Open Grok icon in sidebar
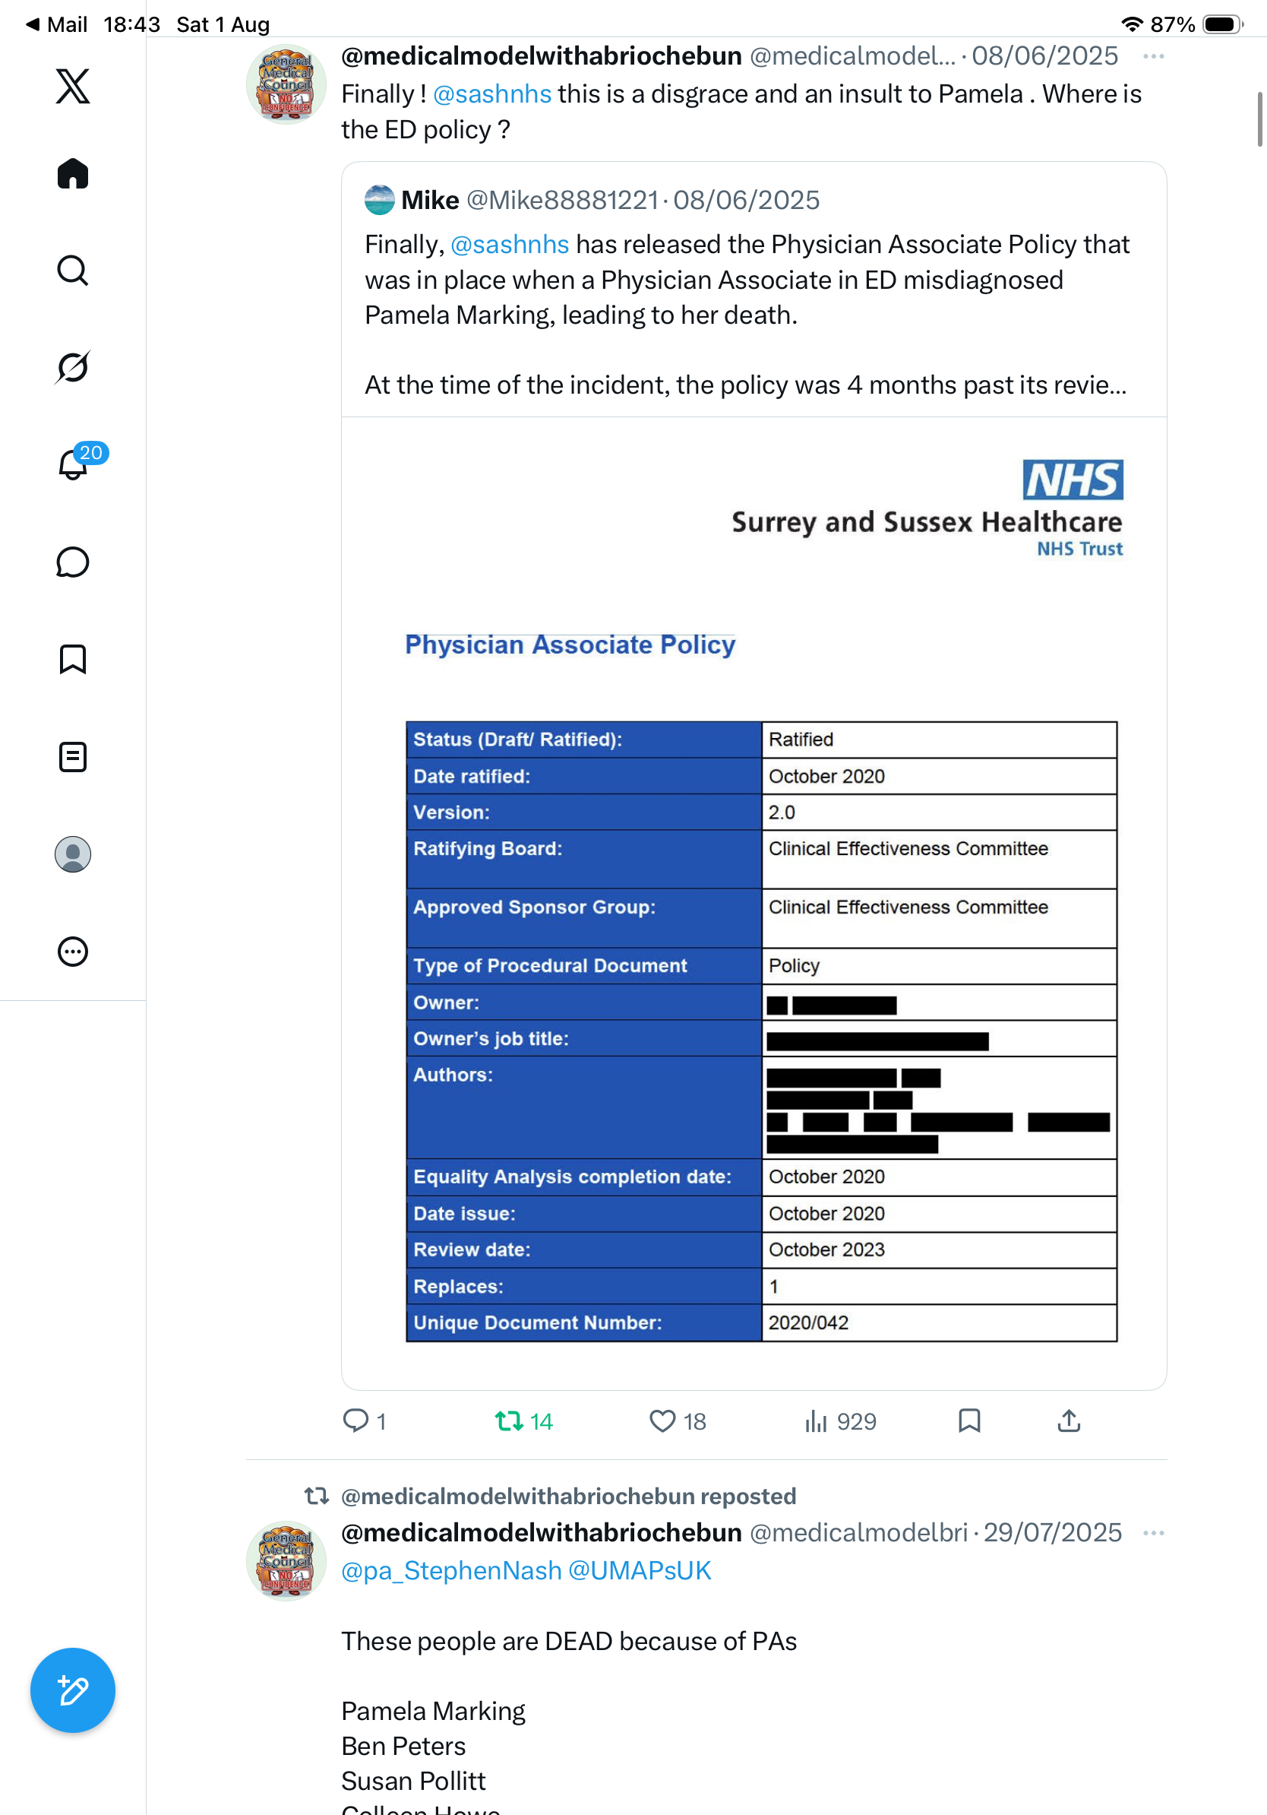This screenshot has width=1267, height=1815. tap(73, 367)
